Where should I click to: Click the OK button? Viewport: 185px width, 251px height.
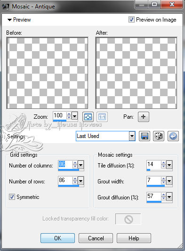pyautogui.click(x=57, y=238)
